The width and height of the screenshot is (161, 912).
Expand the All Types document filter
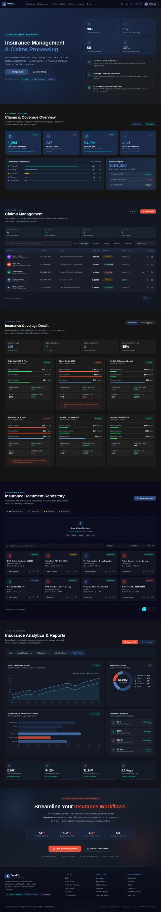[116, 546]
